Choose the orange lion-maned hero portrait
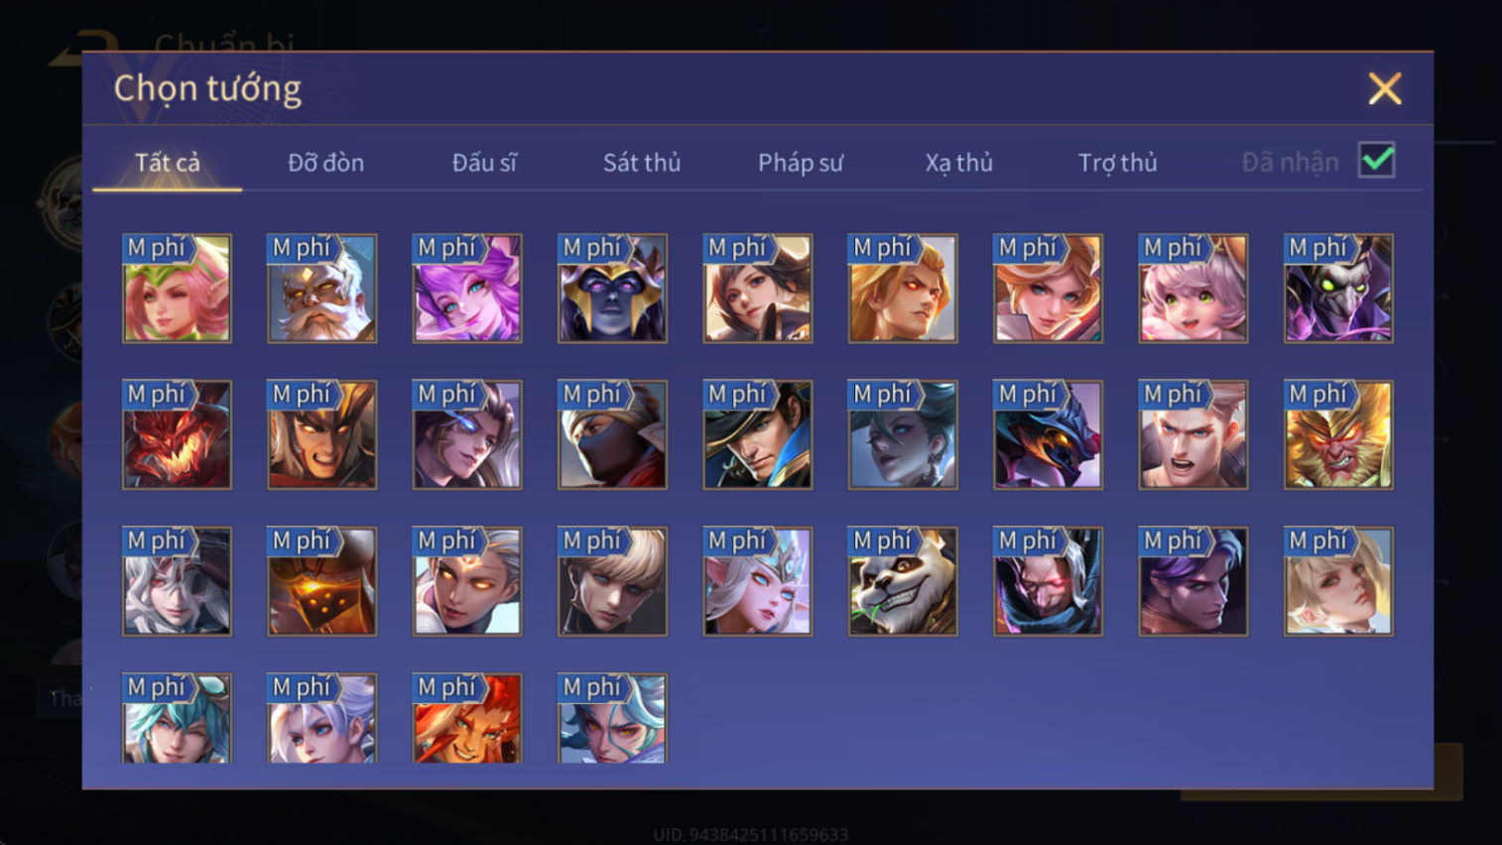1502x845 pixels. point(467,718)
